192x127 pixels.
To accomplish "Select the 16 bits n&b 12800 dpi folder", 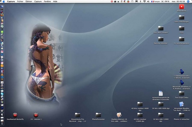I will click(x=161, y=117).
